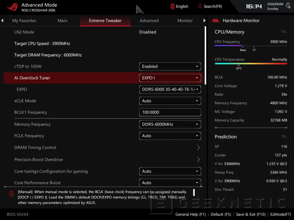Open Core Performance Boost dropdown

[170, 183]
